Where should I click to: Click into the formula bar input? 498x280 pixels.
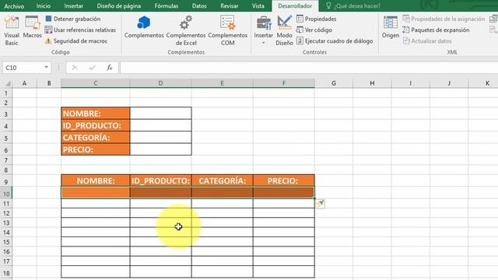(309, 68)
